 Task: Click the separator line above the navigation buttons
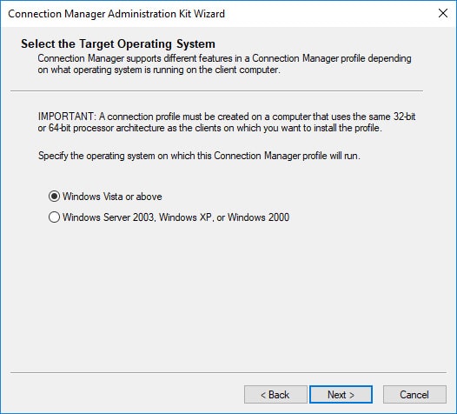(x=228, y=372)
